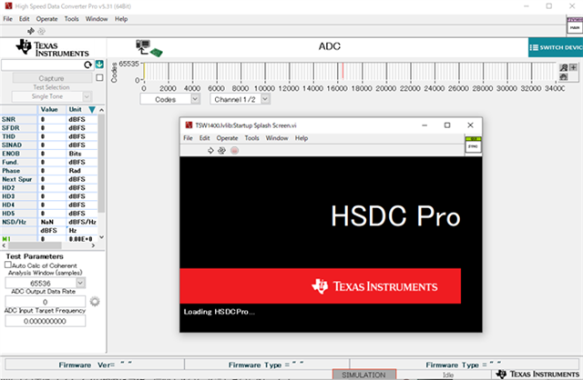
Task: Open Help menu in splash screen window
Action: point(302,138)
